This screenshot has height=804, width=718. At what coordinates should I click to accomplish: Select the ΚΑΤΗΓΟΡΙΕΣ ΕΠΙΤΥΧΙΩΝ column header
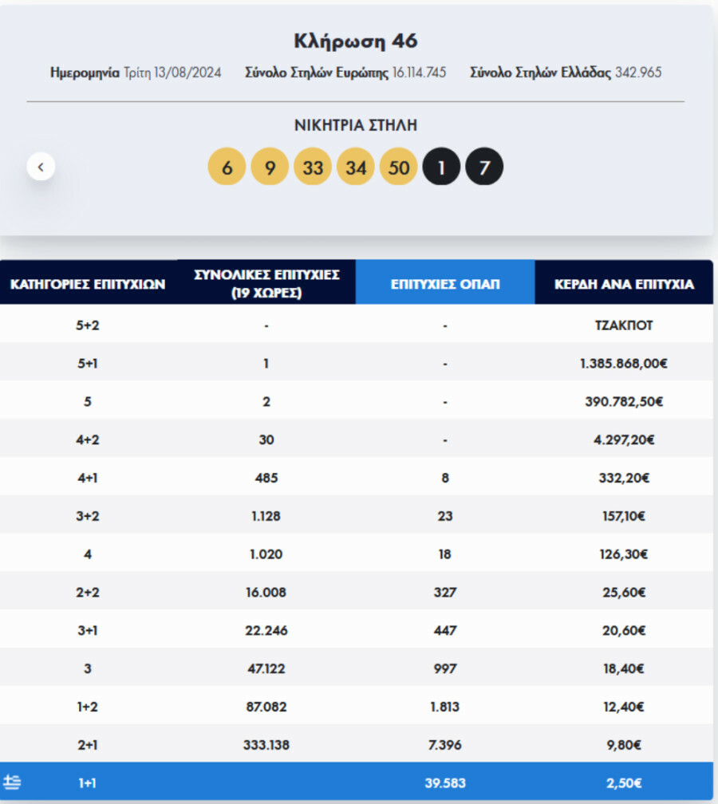(88, 282)
